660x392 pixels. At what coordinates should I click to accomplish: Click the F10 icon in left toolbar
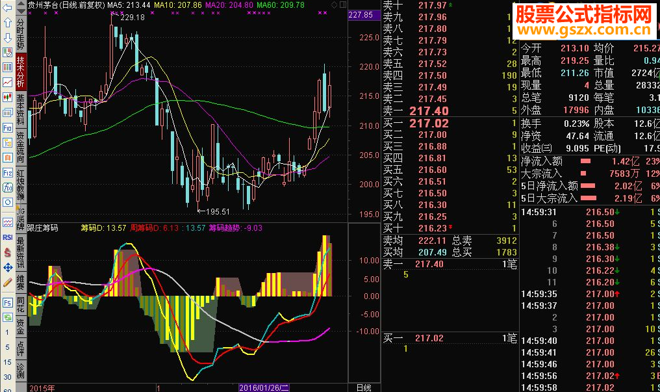(8, 127)
